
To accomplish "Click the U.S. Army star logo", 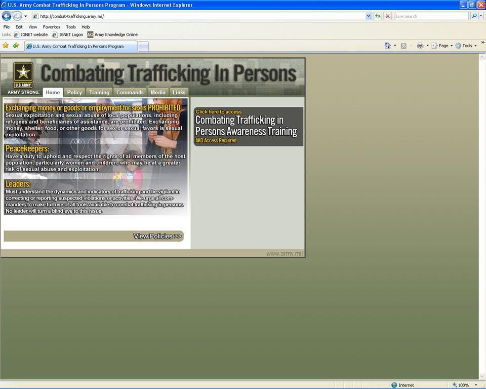I will tap(23, 75).
